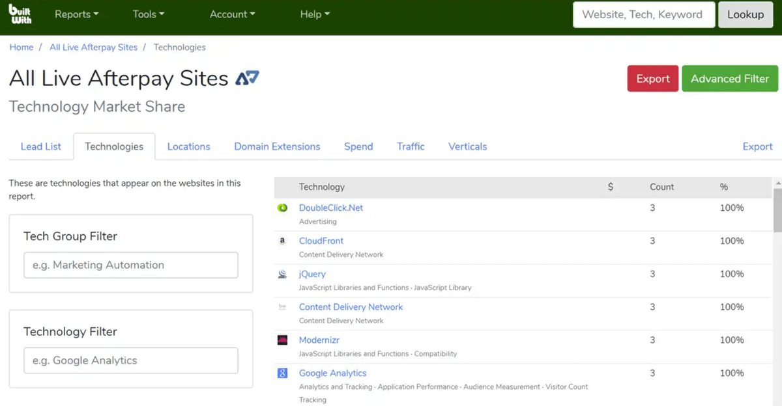782x406 pixels.
Task: Click the Export link beside the tabs
Action: pos(757,146)
